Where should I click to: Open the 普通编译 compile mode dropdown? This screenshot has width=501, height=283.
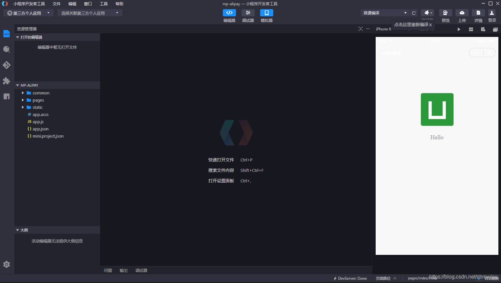tap(385, 13)
